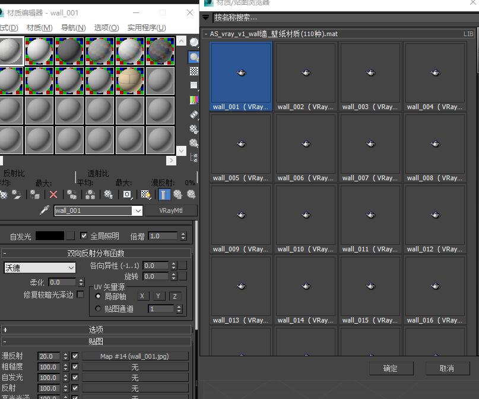Click the black 自发光 color swatch
This screenshot has width=479, height=399.
click(50, 235)
